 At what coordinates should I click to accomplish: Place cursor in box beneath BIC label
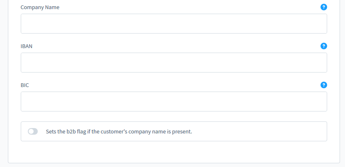tap(174, 102)
